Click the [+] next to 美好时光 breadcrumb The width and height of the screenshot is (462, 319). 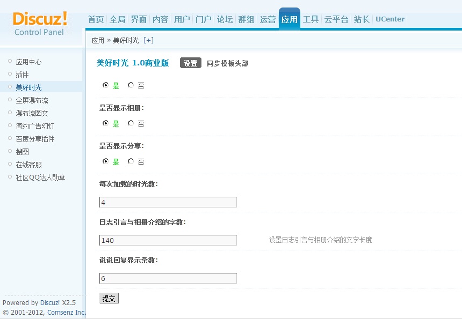(x=148, y=40)
